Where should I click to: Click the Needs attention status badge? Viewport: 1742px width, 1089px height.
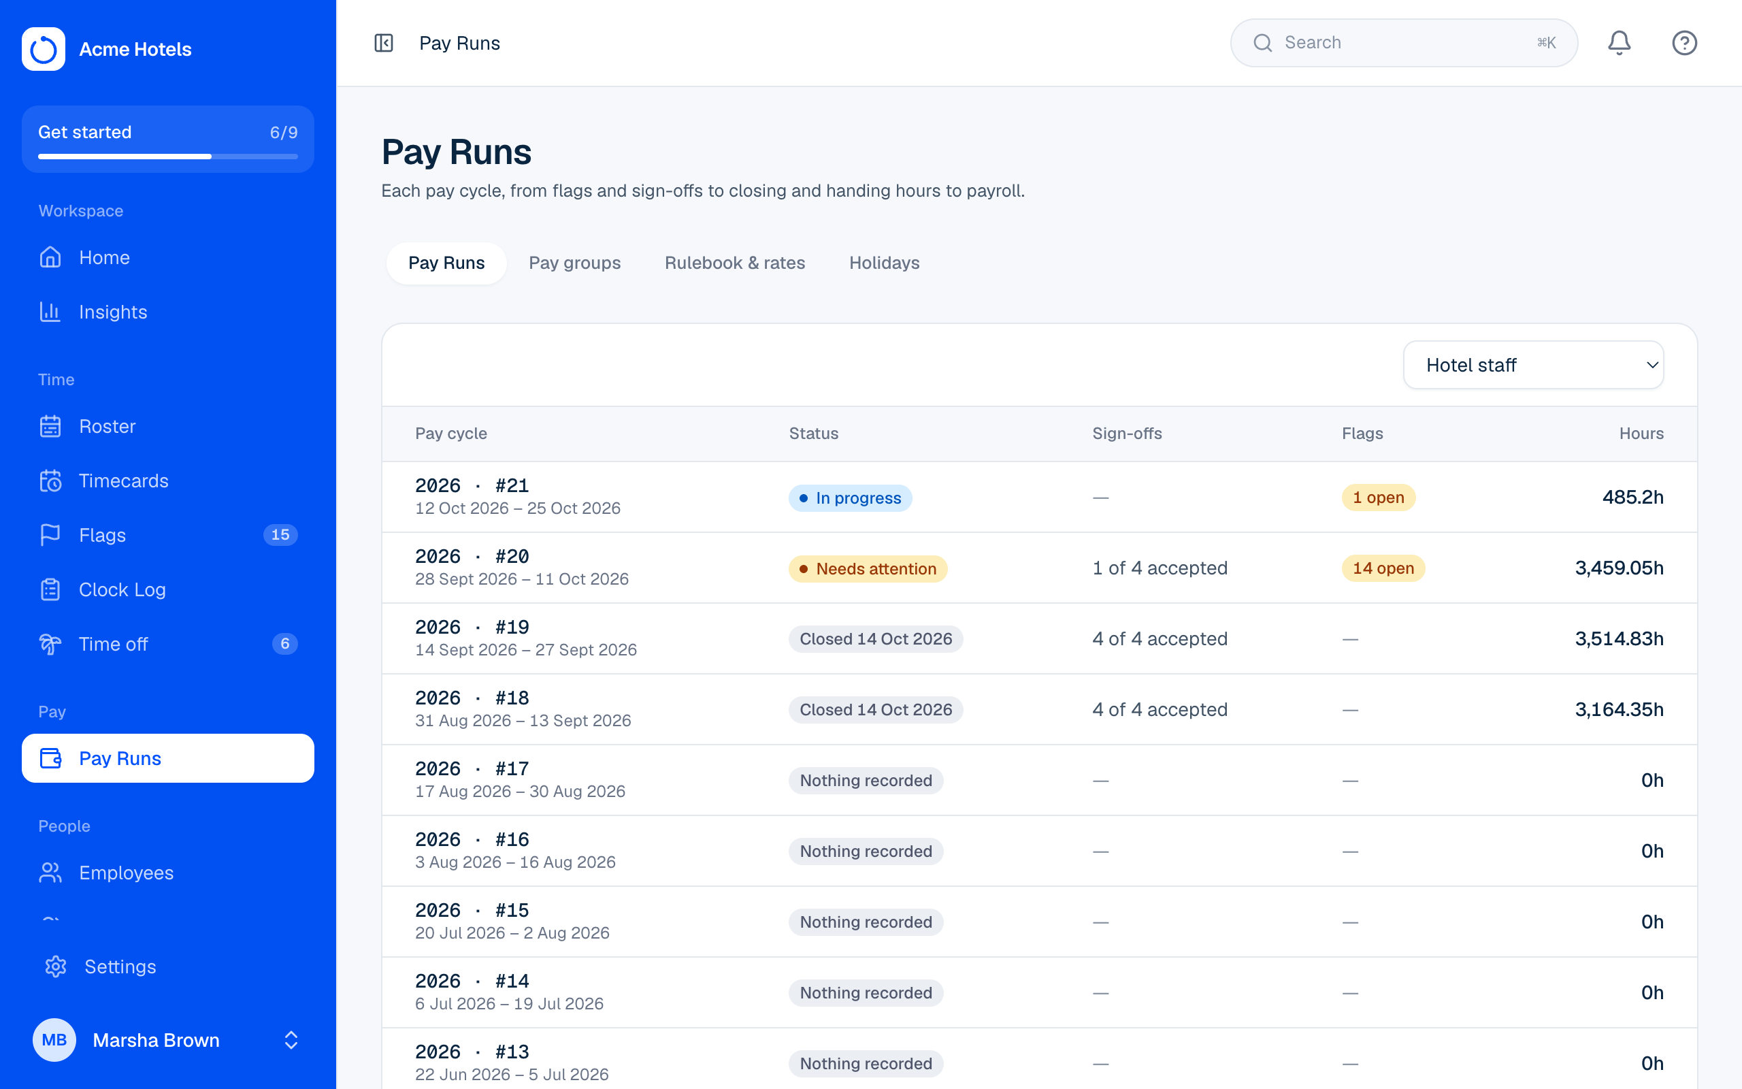(868, 569)
